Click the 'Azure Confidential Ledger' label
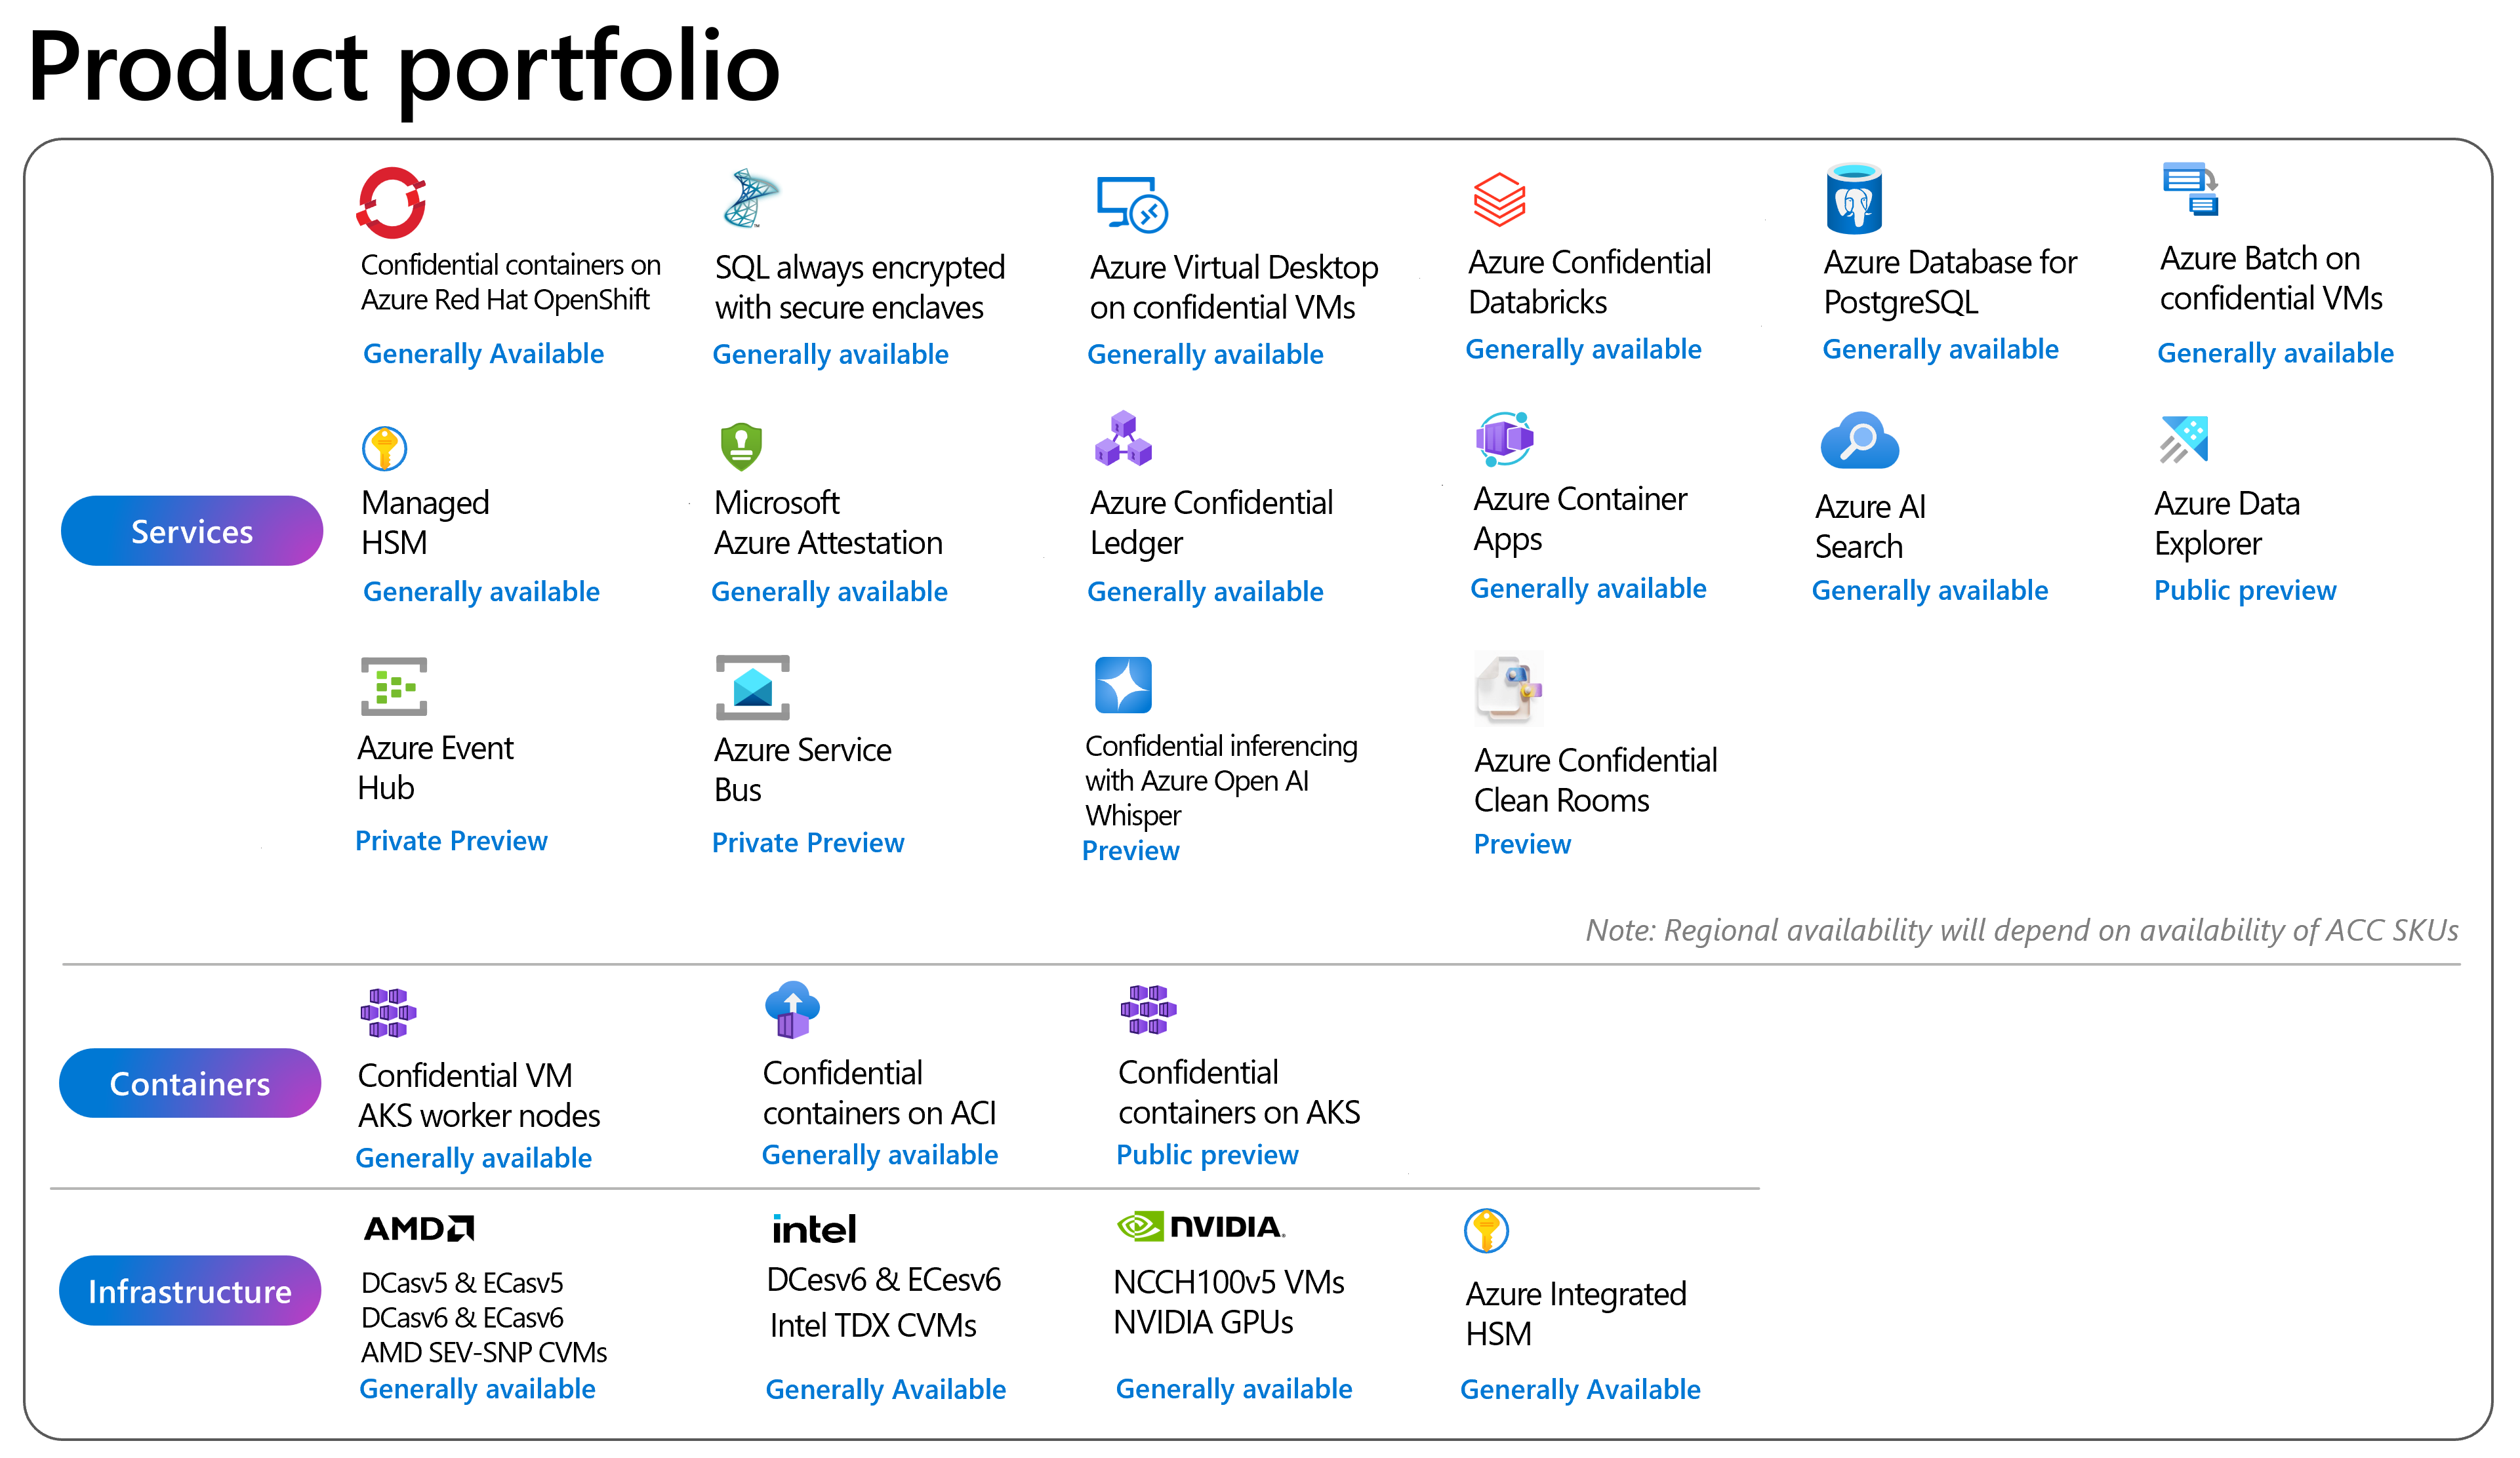The image size is (2520, 1458). pos(1211,522)
